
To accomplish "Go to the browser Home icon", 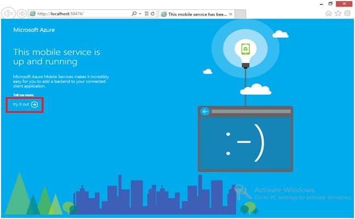I will (x=329, y=13).
